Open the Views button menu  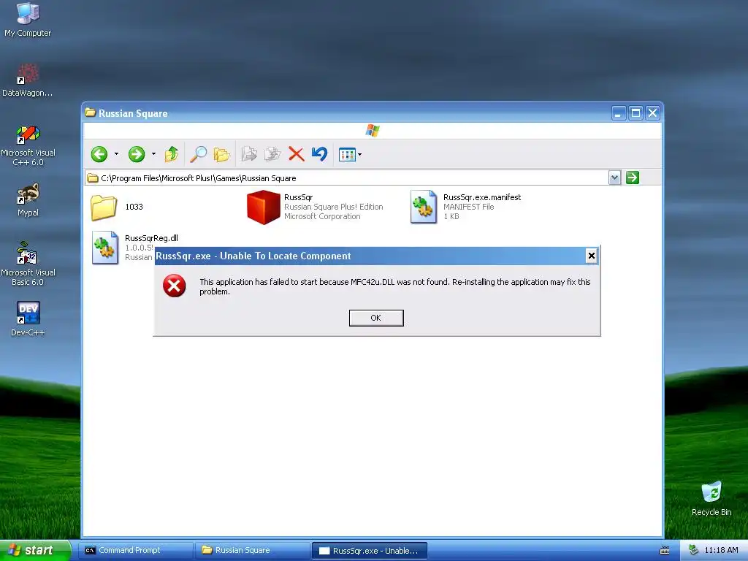point(350,155)
